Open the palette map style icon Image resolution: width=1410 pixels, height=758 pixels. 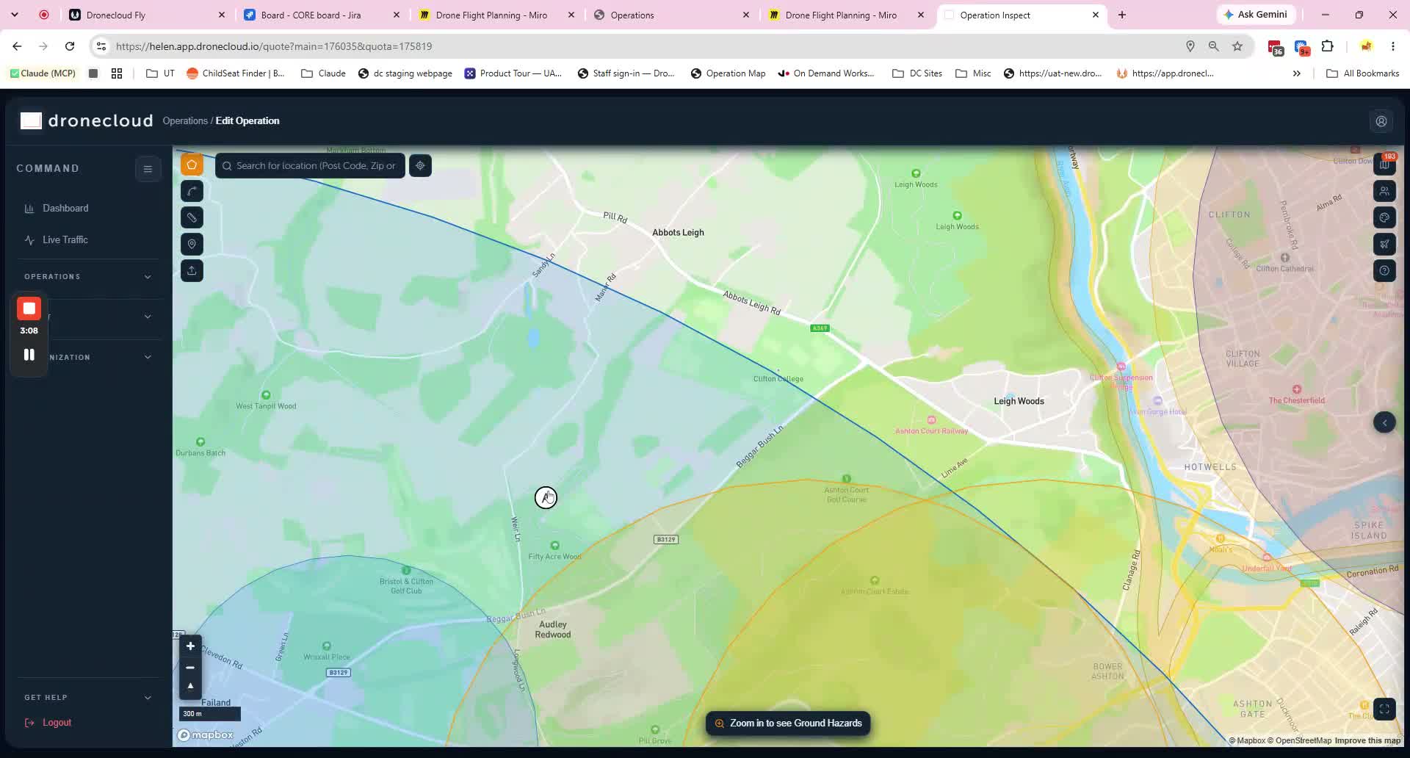(x=1384, y=217)
